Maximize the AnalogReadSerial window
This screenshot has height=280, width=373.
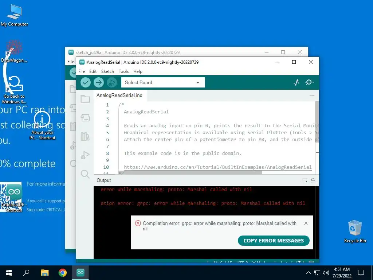coord(294,62)
